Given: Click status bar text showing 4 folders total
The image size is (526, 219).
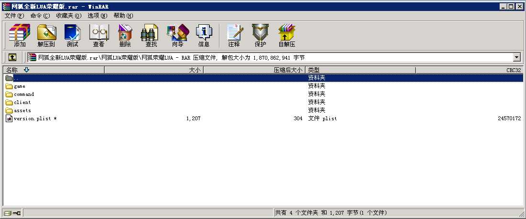Looking at the screenshot, I should click(331, 213).
